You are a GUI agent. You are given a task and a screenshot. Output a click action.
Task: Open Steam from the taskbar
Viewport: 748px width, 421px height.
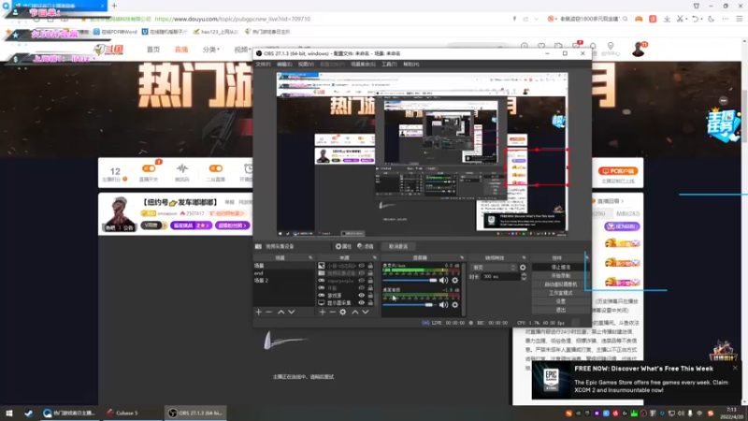(x=29, y=413)
